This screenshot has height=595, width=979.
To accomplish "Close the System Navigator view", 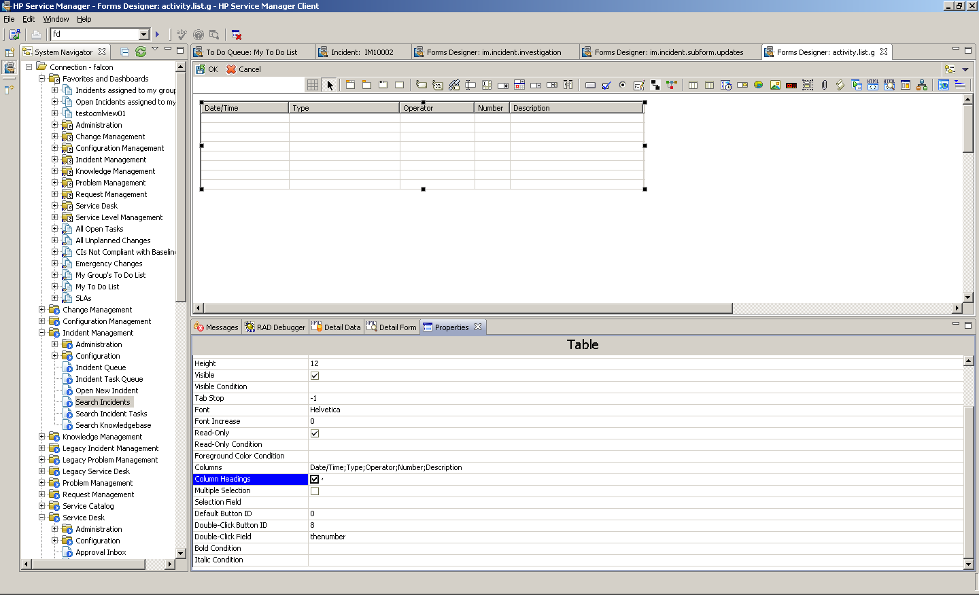I will pyautogui.click(x=102, y=52).
